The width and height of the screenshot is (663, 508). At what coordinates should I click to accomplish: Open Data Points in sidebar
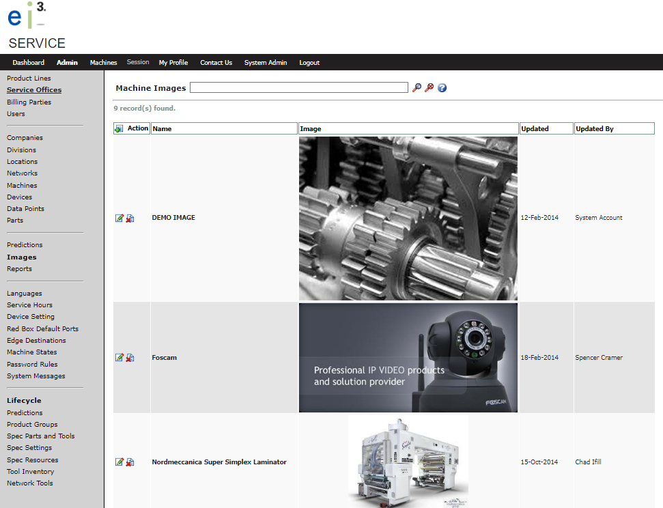(25, 208)
